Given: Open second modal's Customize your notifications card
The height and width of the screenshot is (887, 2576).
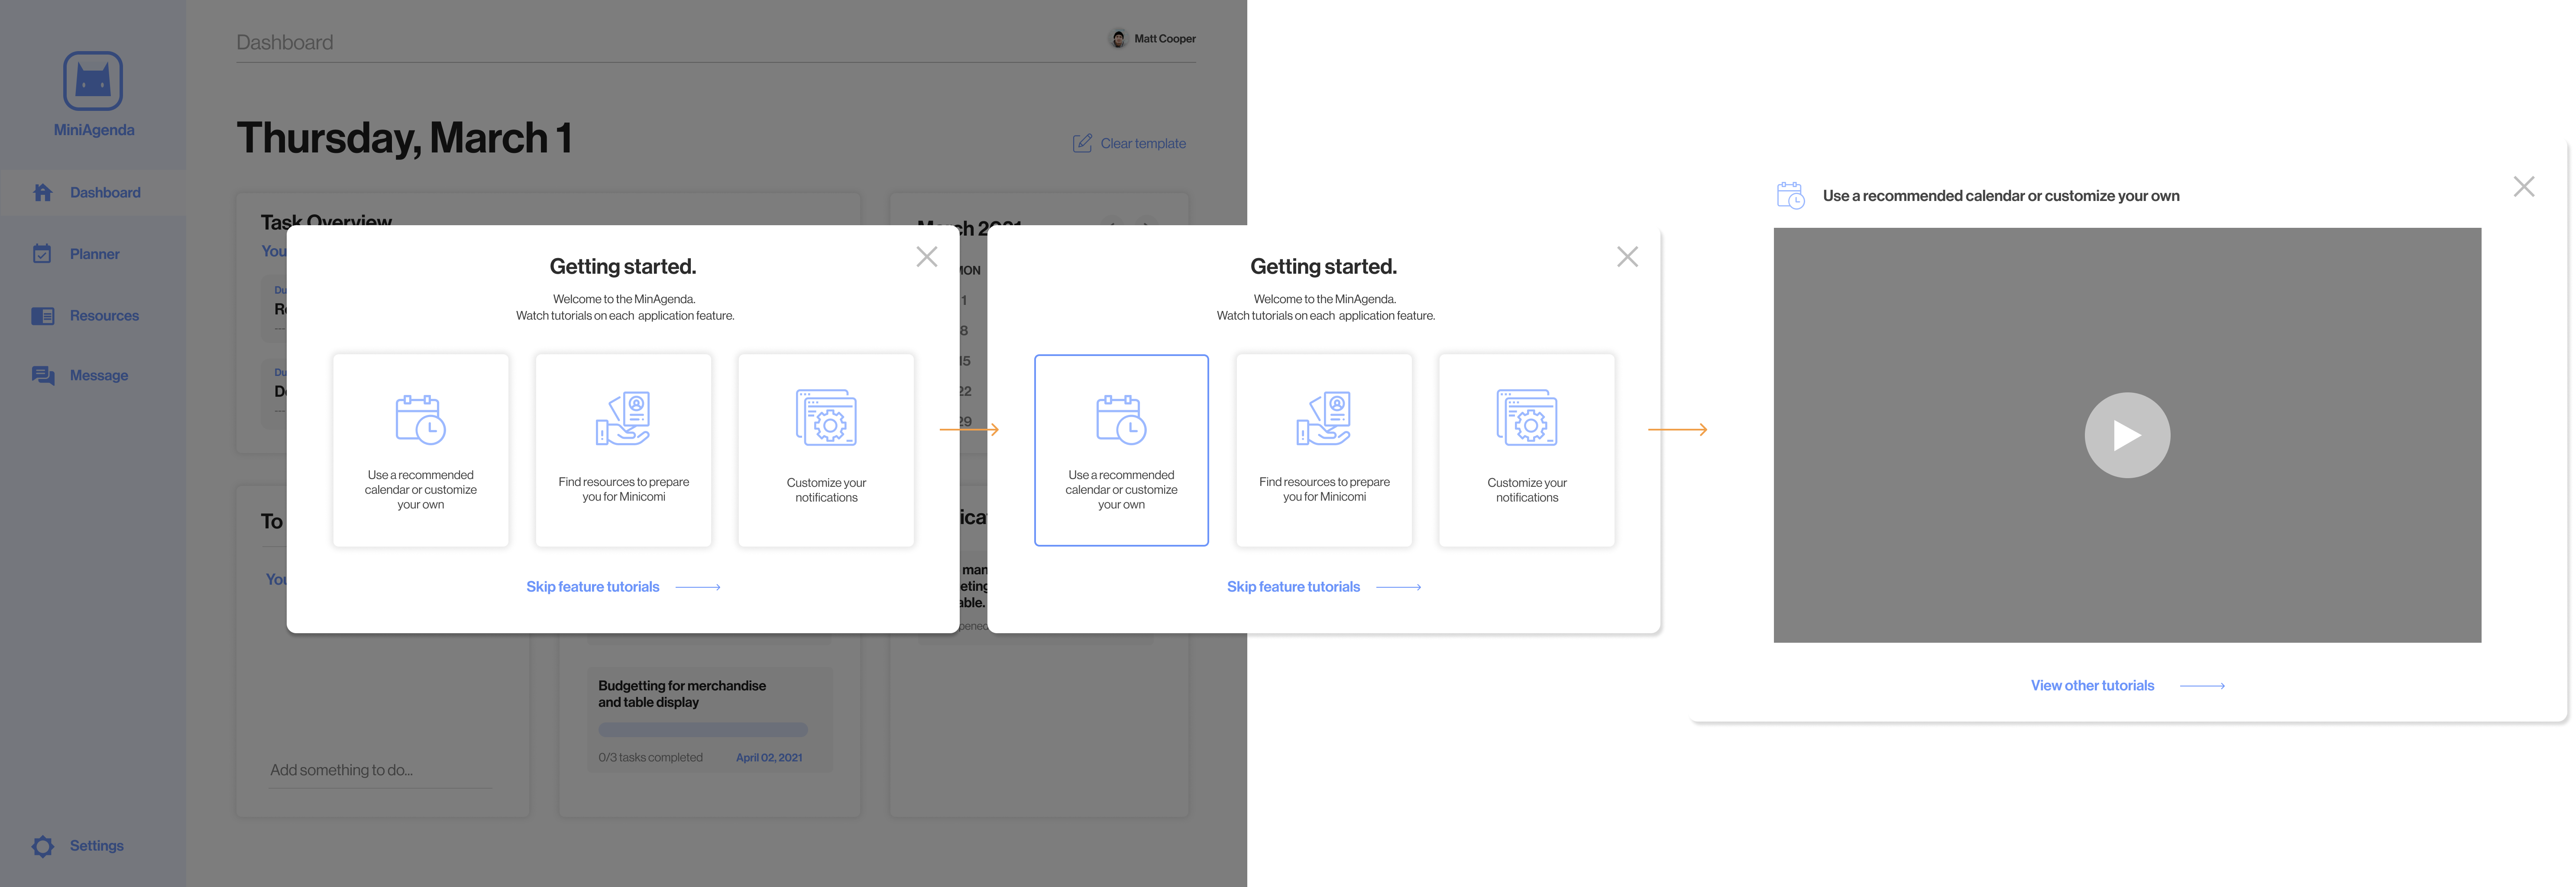Looking at the screenshot, I should [1526, 450].
